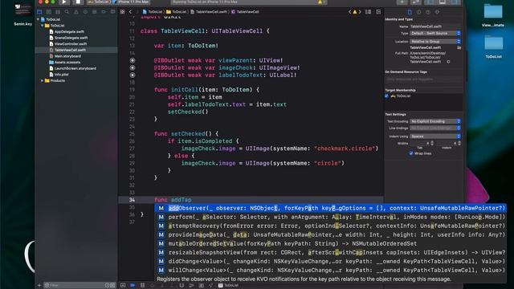The width and height of the screenshot is (514, 289).
Task: Choose addObserver autocomplete suggestion
Action: [x=330, y=208]
